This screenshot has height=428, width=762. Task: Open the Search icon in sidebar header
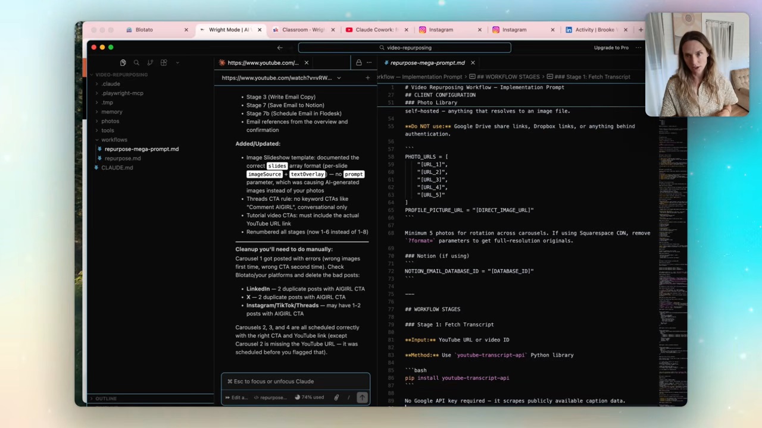click(x=136, y=62)
